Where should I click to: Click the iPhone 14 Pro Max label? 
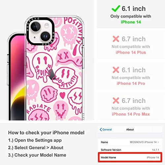[x=131, y=114]
